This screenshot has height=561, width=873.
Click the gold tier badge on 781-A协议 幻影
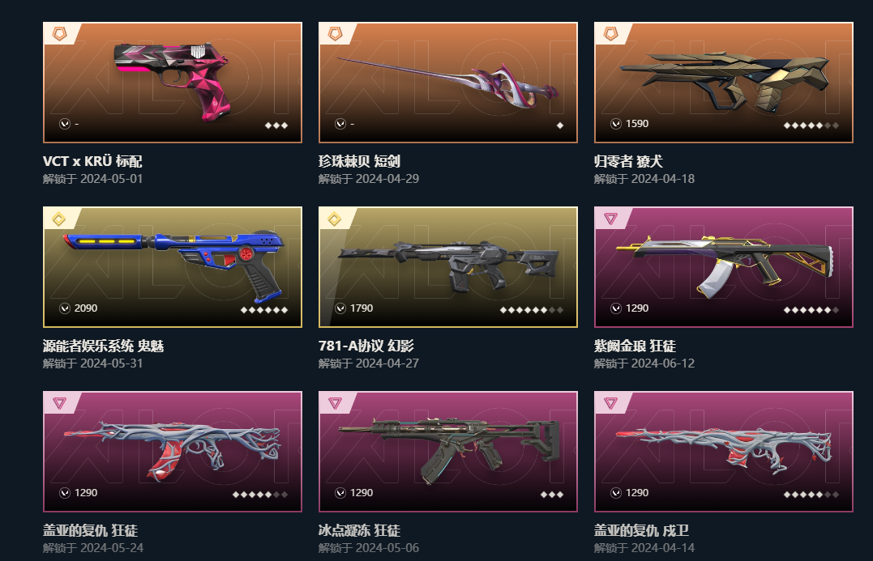pyautogui.click(x=335, y=219)
